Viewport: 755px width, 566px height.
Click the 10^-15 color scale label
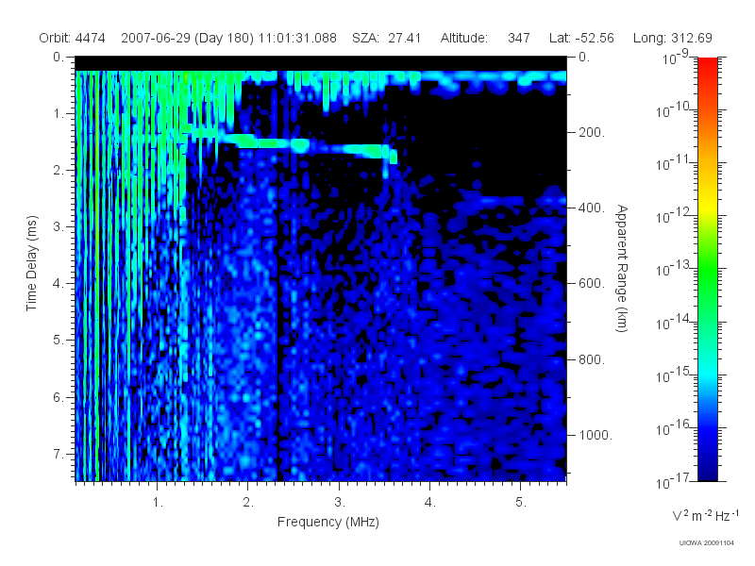pos(672,375)
